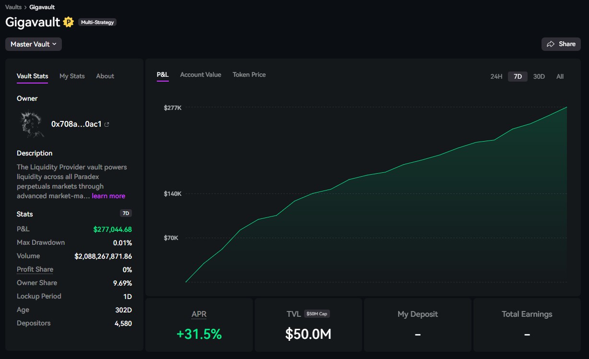The height and width of the screenshot is (359, 589).
Task: Click the $50M Cap badge
Action: (317, 314)
